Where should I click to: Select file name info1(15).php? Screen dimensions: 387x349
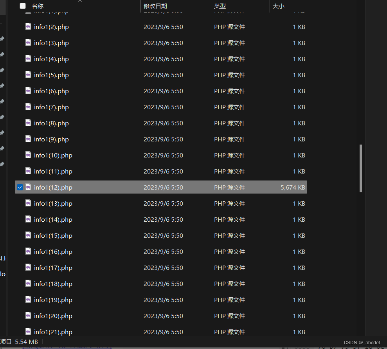[x=53, y=236]
